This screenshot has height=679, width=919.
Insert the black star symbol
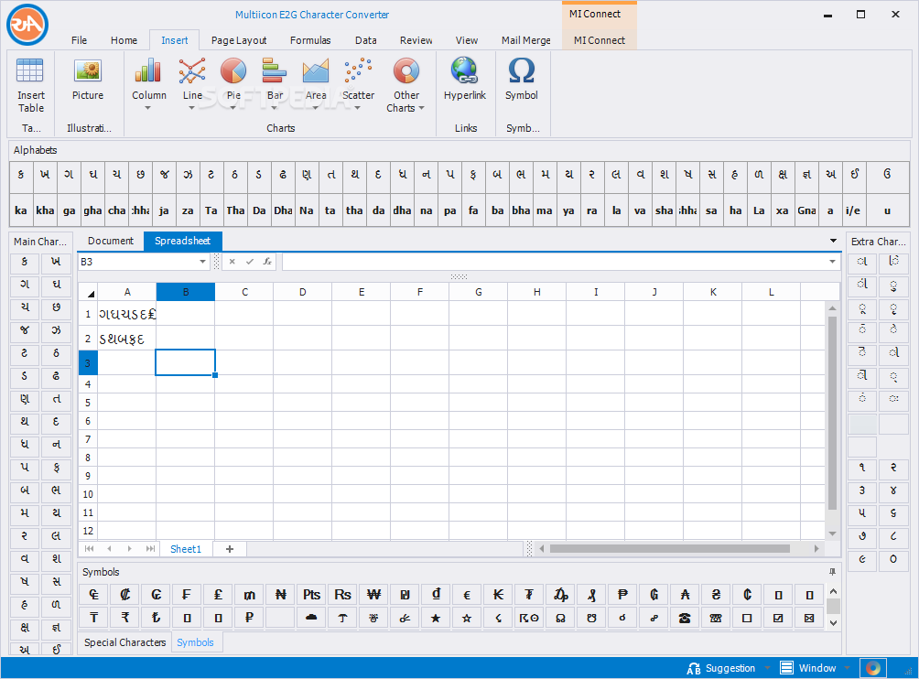pos(436,618)
